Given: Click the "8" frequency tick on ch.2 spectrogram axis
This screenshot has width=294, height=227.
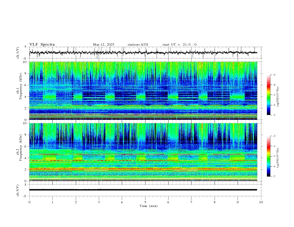Looking at the screenshot, I should [x=26, y=135].
